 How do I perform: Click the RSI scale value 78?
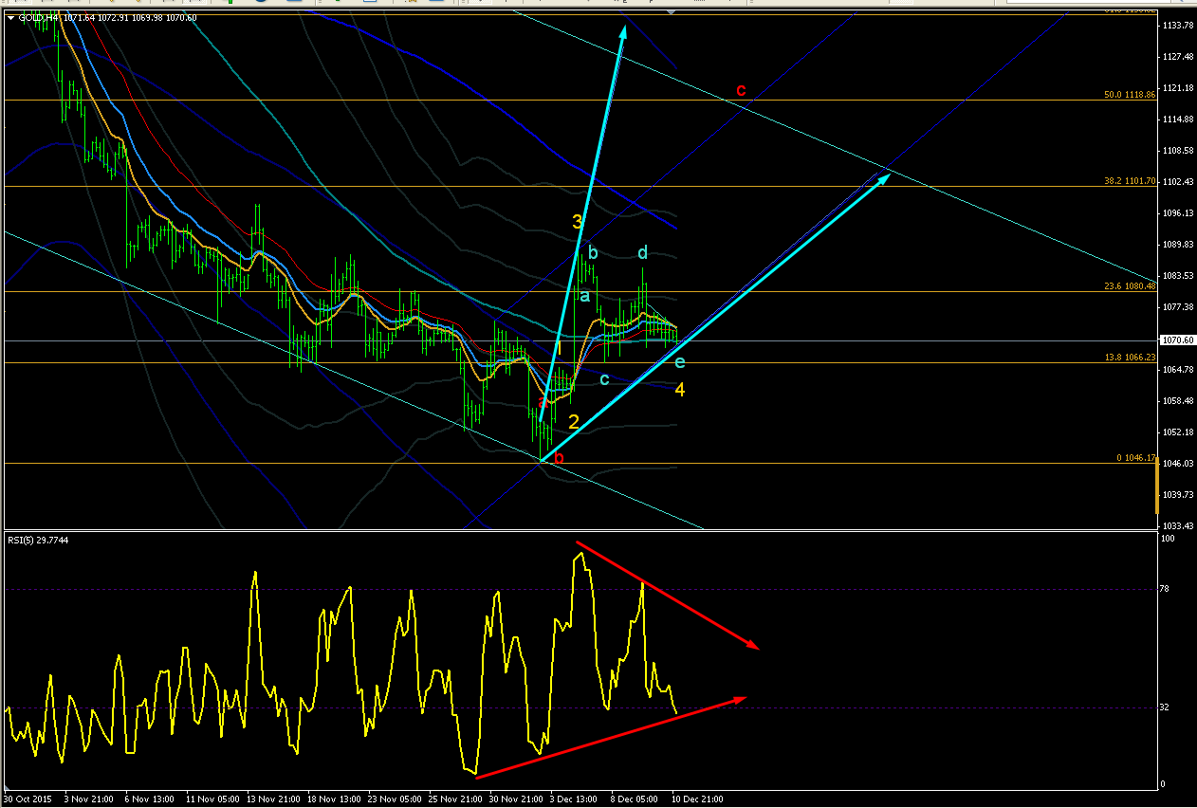pyautogui.click(x=1166, y=589)
